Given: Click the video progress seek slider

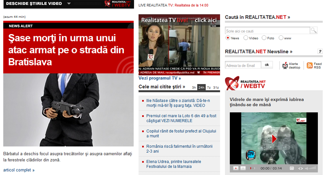Looking at the screenshot, I should 252,169.
